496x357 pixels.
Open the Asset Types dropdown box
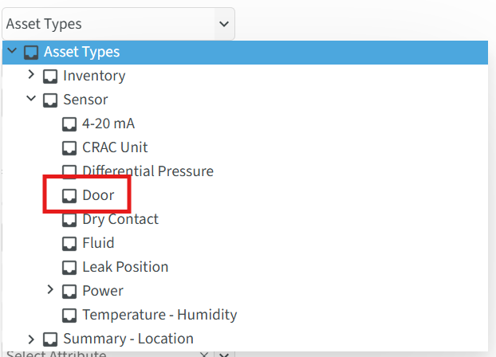coord(118,24)
